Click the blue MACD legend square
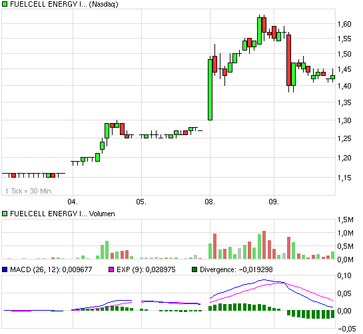 click(x=5, y=269)
